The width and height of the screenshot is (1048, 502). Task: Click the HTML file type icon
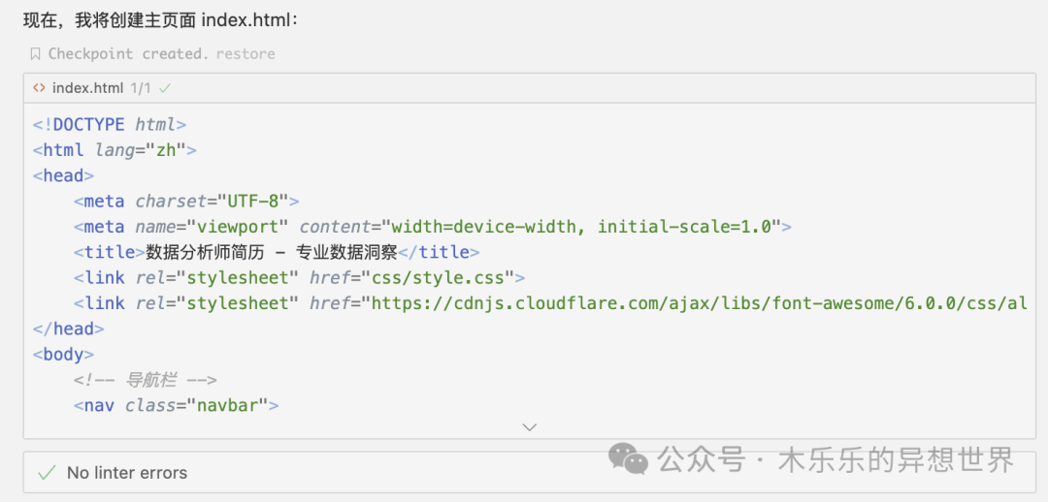39,88
